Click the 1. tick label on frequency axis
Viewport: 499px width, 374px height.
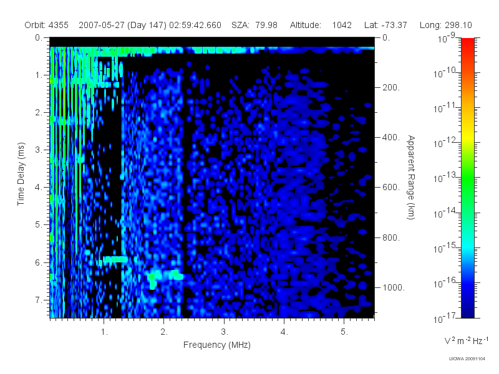[x=104, y=332]
